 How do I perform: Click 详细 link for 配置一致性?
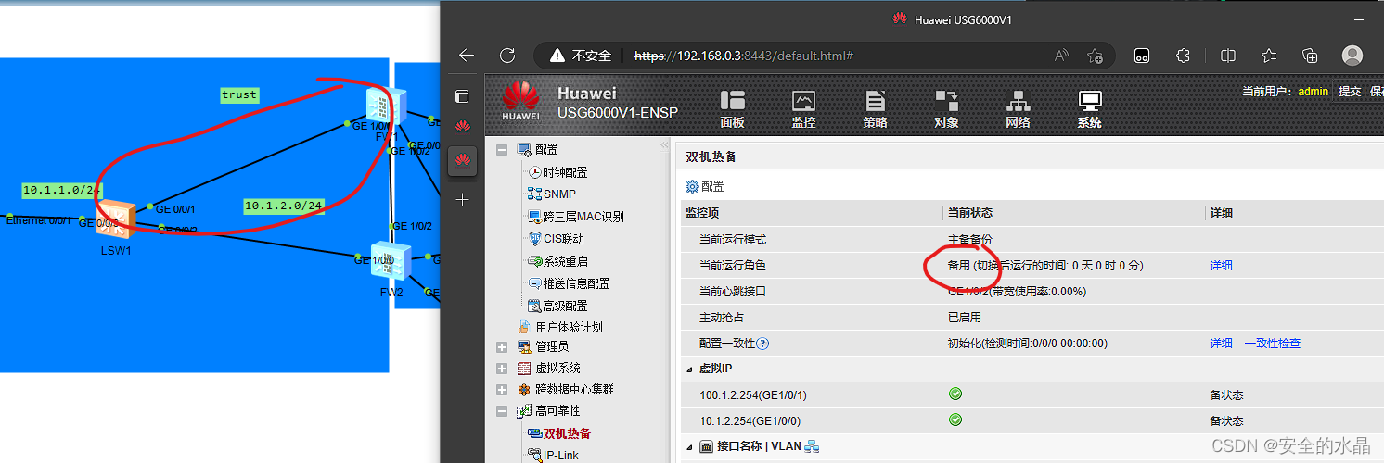pyautogui.click(x=1221, y=344)
